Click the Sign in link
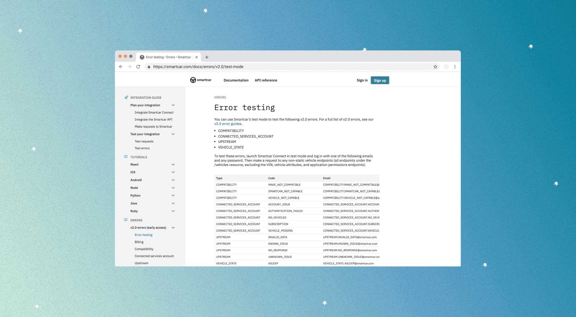The image size is (576, 317). [362, 80]
